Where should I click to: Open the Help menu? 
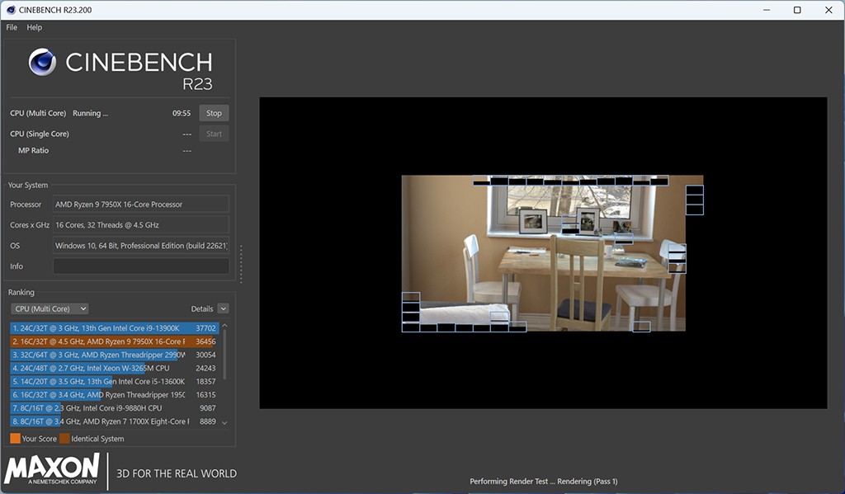34,27
